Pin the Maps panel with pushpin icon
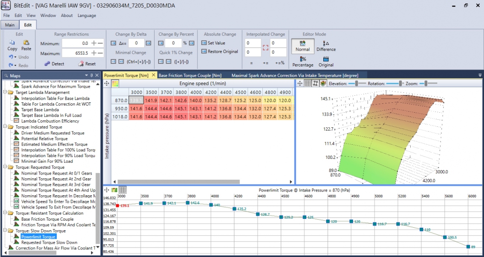Screen dimensions: 484x257 92,75
